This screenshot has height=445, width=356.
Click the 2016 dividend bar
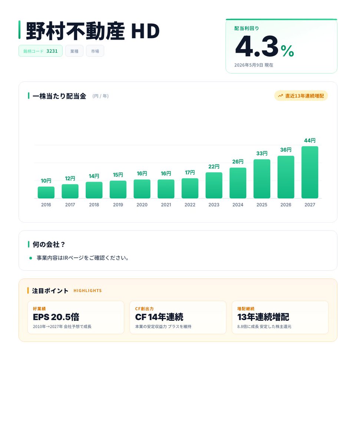point(46,192)
